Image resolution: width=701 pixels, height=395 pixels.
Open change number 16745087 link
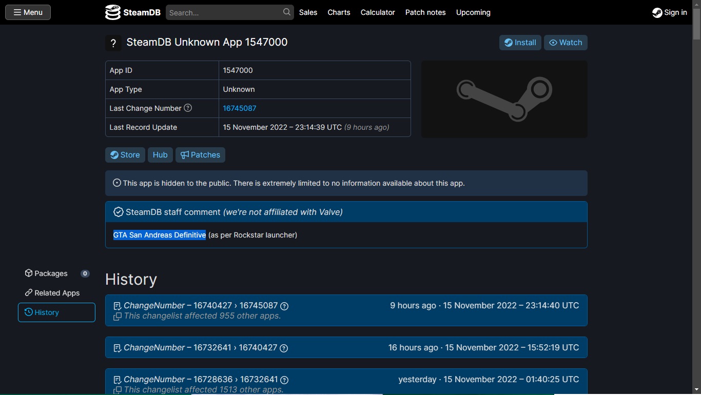point(240,108)
